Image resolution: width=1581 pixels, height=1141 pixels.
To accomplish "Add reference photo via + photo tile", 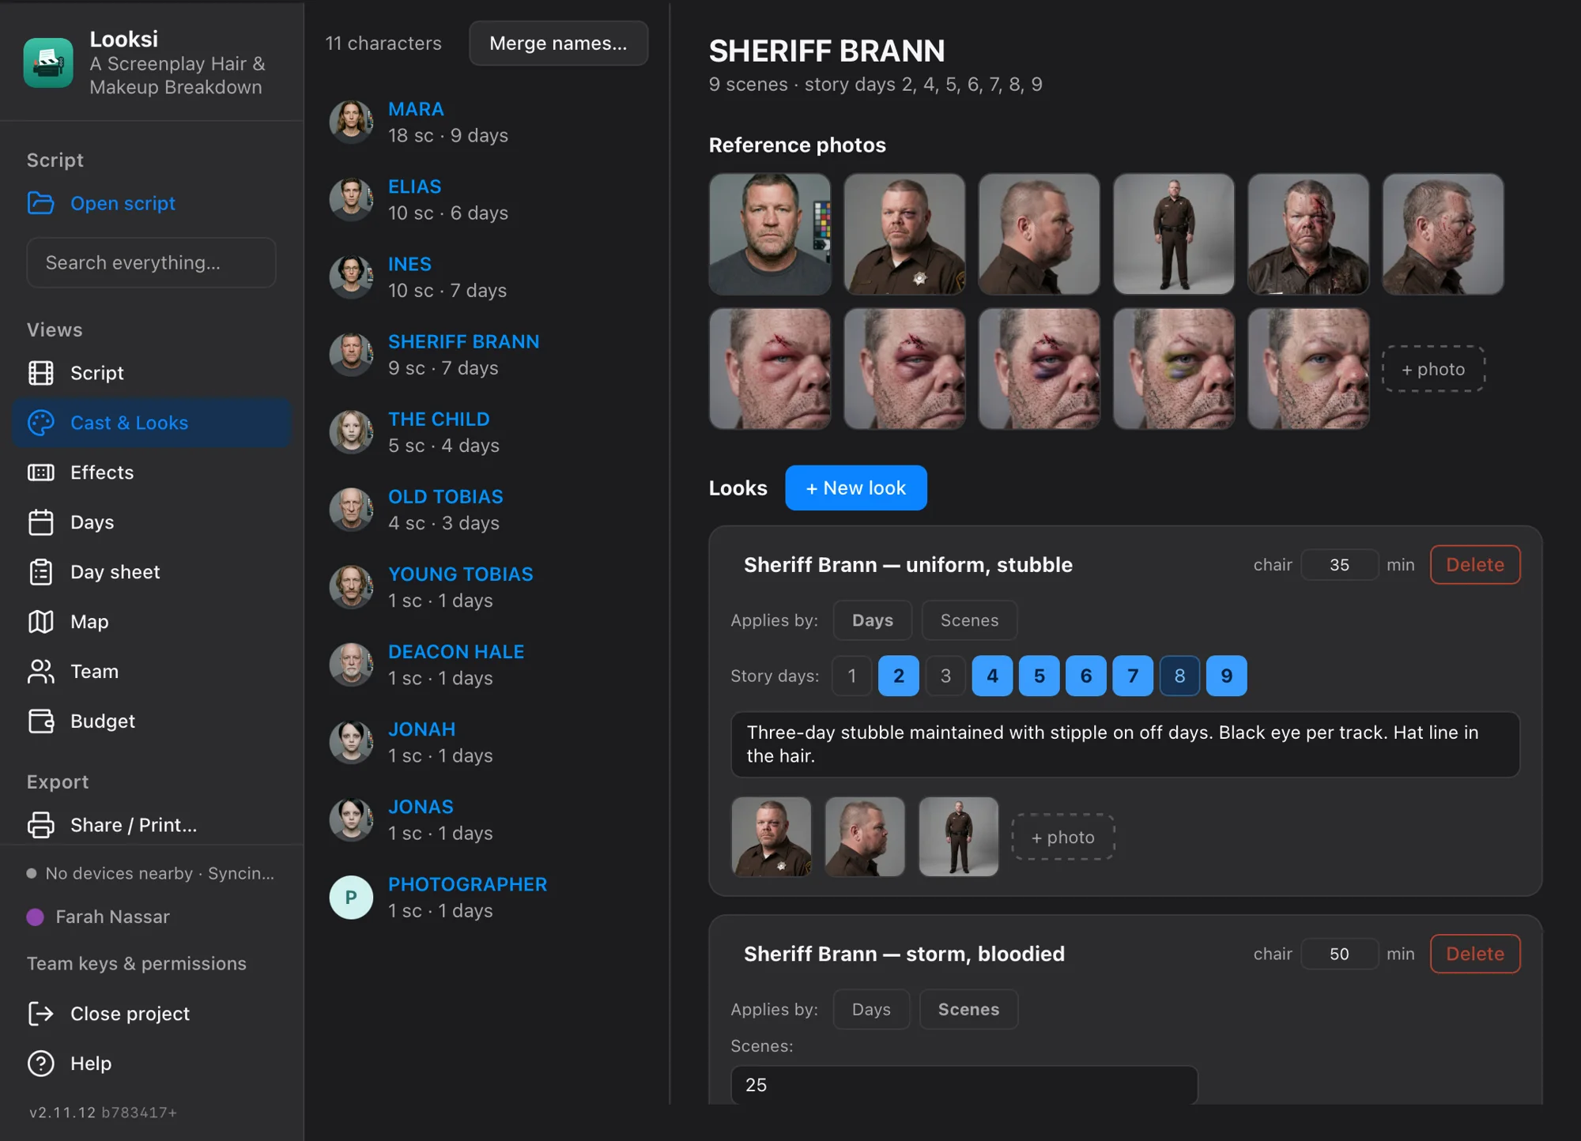I will [1433, 369].
